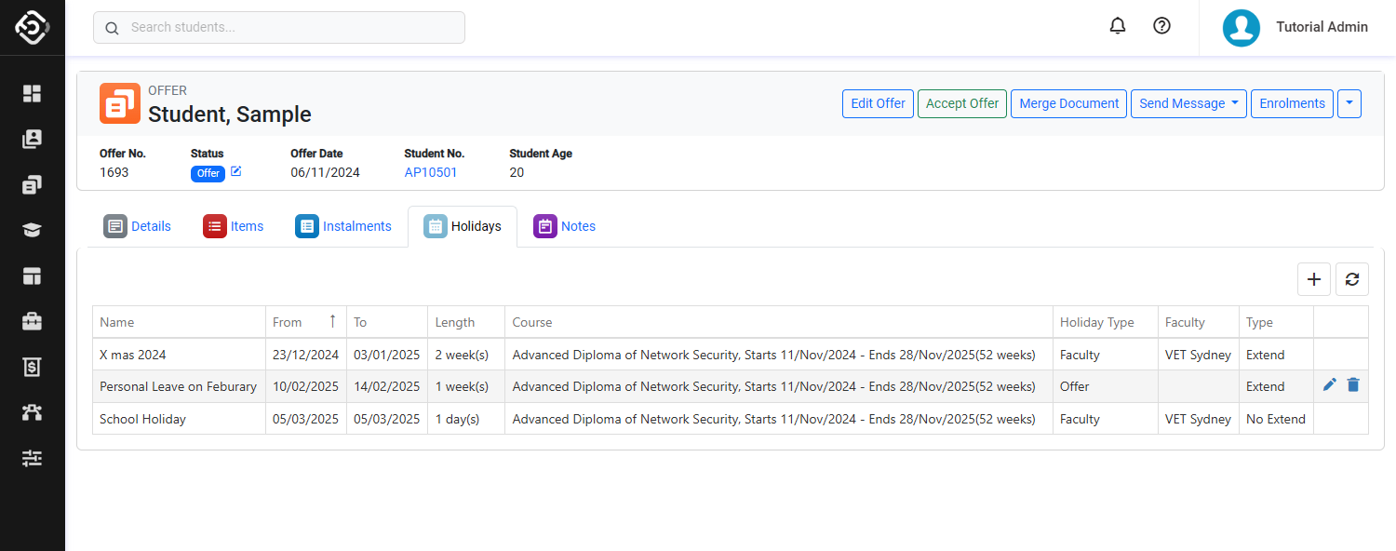Click the Search students input field
Viewport: 1396px width, 551px height.
click(279, 28)
